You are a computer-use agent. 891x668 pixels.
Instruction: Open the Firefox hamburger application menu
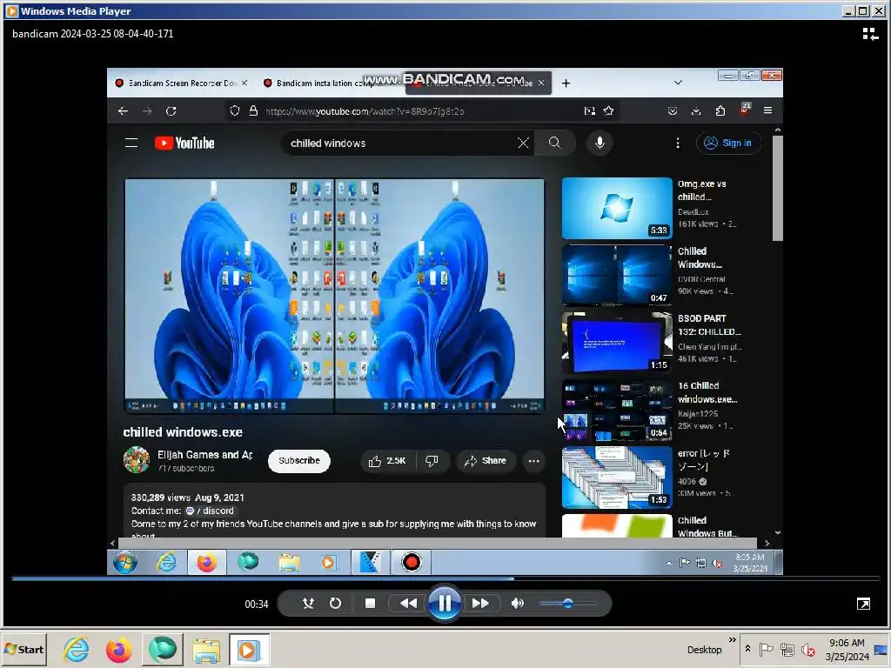coord(767,110)
